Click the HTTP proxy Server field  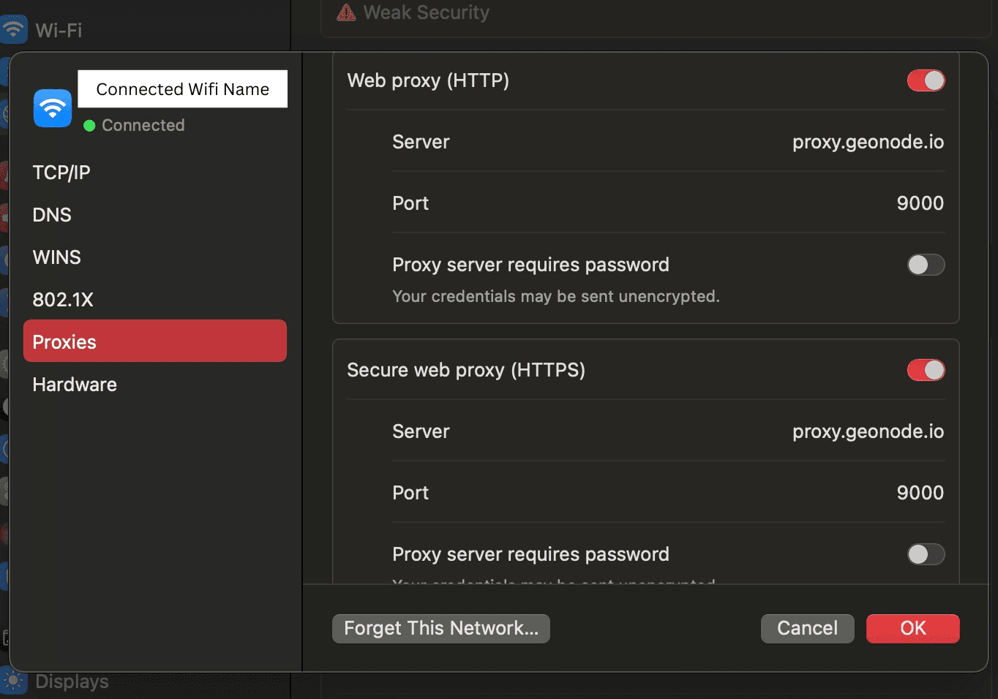pos(868,142)
